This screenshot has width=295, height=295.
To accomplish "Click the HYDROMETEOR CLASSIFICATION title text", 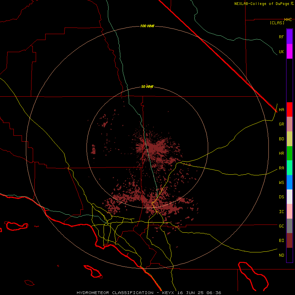I will (115, 293).
